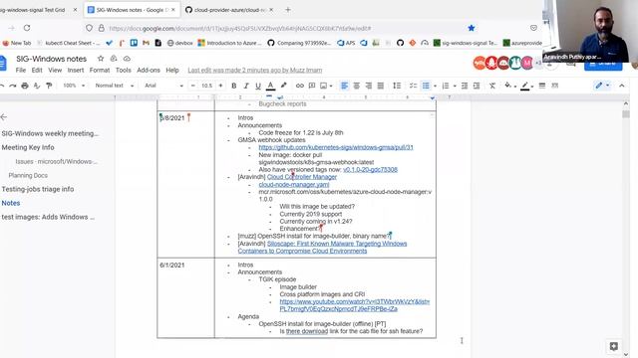Bookmark this page with the star

(472, 28)
